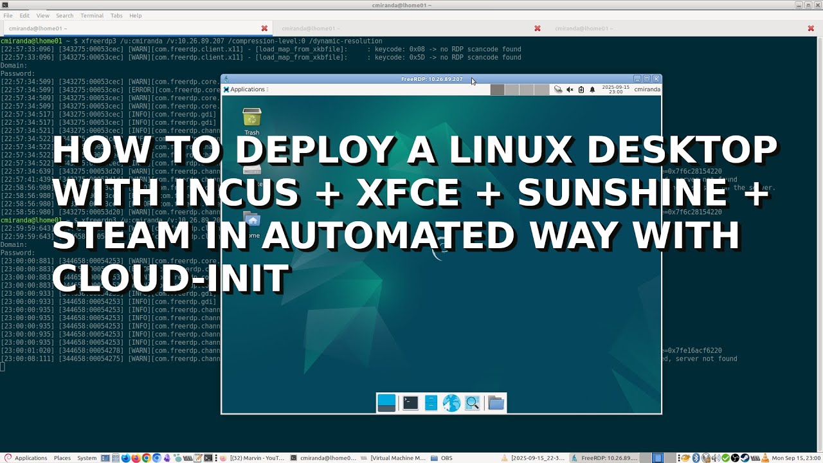Open file manager icon in XFCE dock

tap(431, 403)
